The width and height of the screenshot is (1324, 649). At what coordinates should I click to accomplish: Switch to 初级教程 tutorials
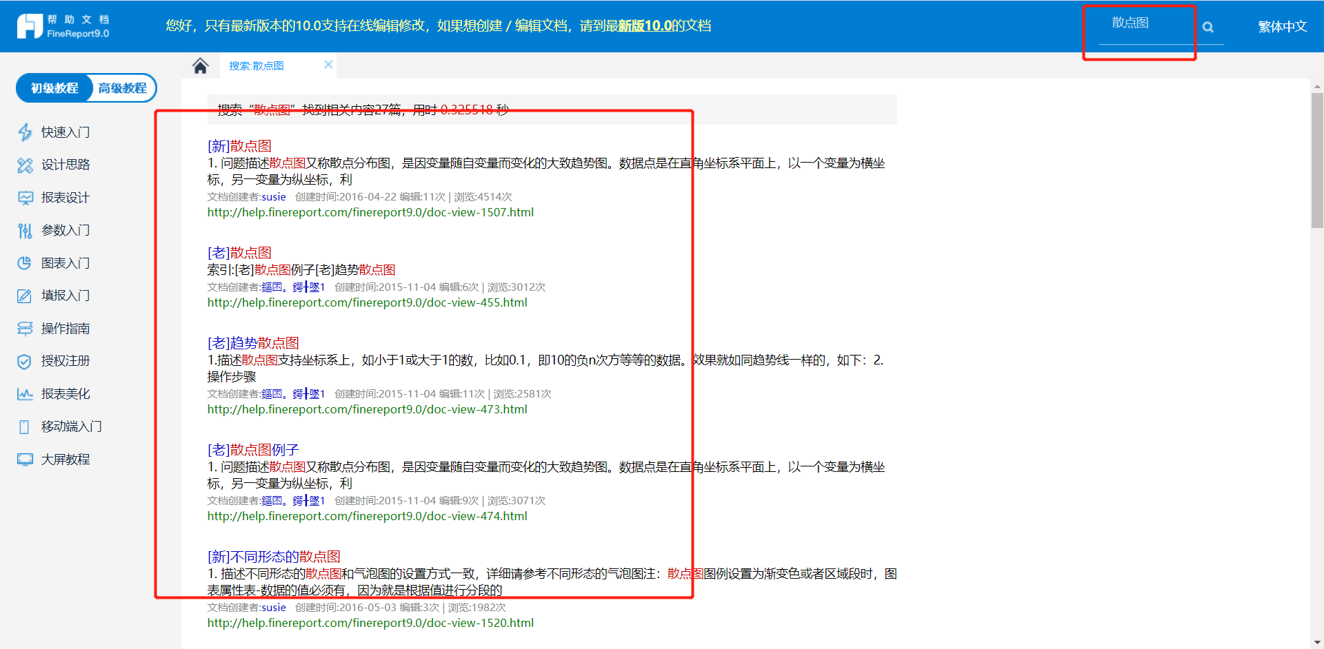pos(54,88)
